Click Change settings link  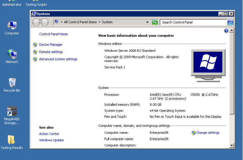coord(207,133)
